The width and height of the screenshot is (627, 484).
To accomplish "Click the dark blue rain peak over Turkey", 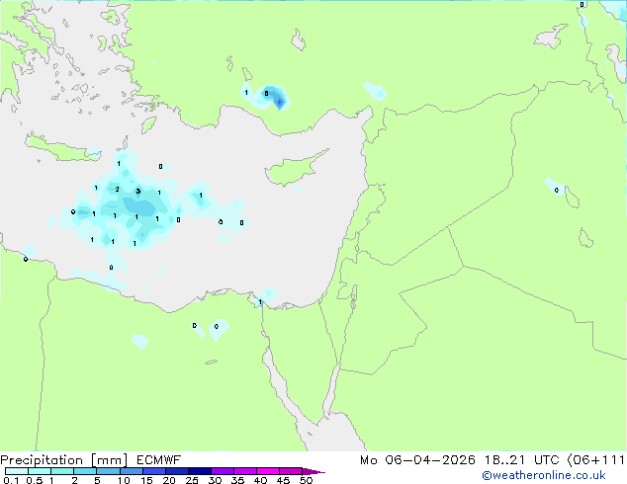I will coord(280,103).
